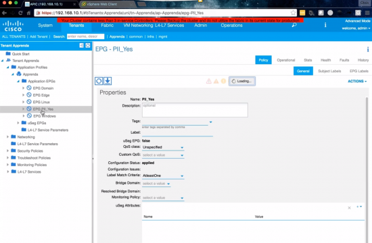Click the common tenant link
Viewport: 372px width, 243px height.
pyautogui.click(x=136, y=36)
